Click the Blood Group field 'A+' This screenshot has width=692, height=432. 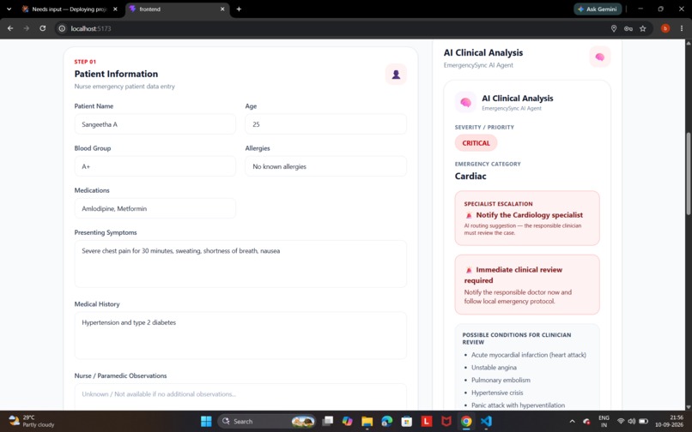[x=155, y=166]
